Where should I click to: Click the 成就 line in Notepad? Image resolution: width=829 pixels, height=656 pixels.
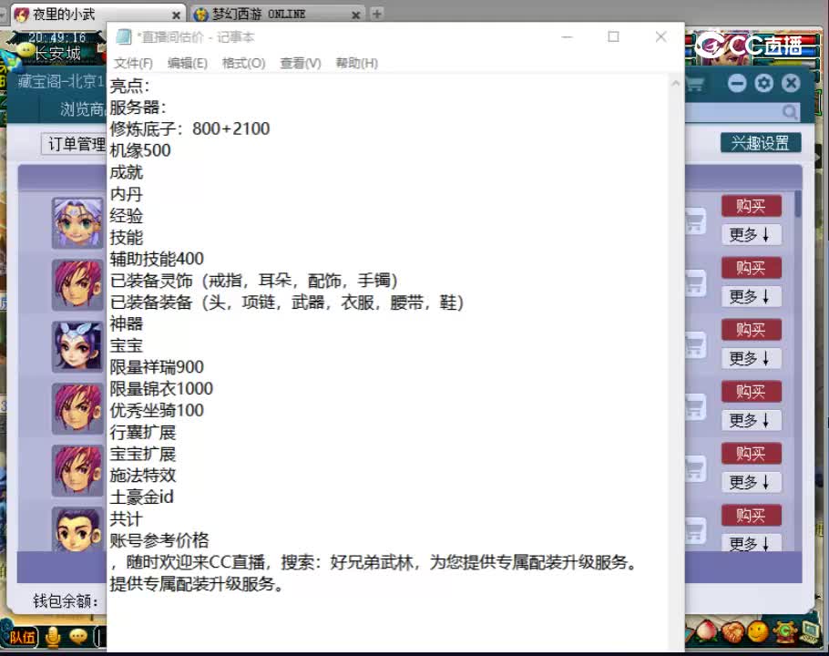pos(127,172)
